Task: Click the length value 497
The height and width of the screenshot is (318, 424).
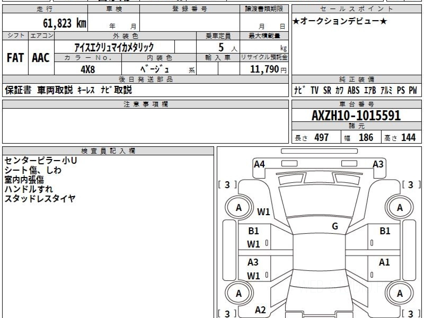Action: (x=322, y=138)
